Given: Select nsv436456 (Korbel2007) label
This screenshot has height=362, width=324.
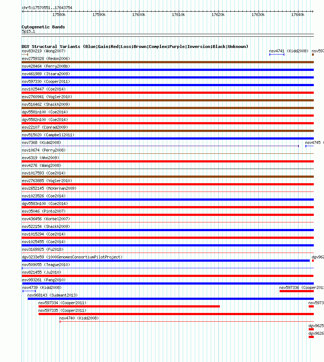Looking at the screenshot, I should pyautogui.click(x=46, y=219).
